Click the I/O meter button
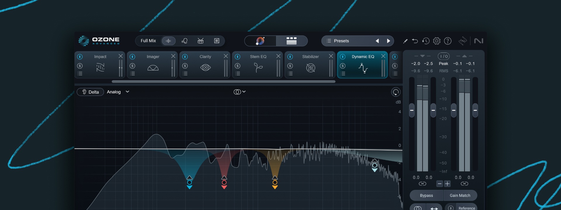This screenshot has width=561, height=210. (444, 56)
